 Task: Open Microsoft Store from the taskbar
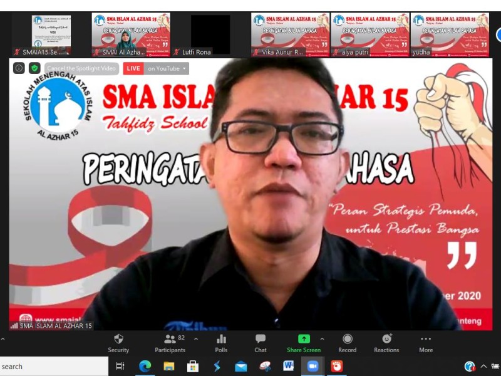[x=193, y=367]
